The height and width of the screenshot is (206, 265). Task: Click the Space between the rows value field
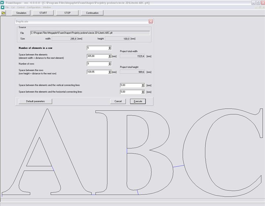[97, 72]
